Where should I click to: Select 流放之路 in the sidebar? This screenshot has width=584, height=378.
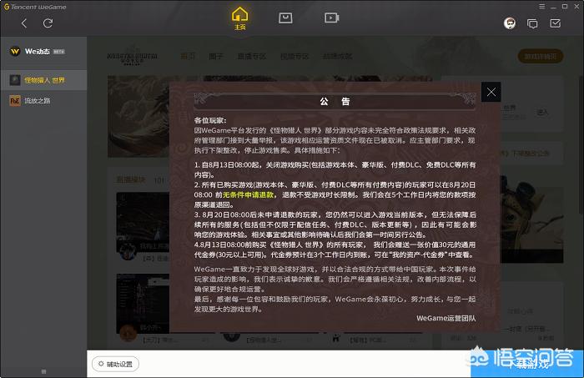43,101
